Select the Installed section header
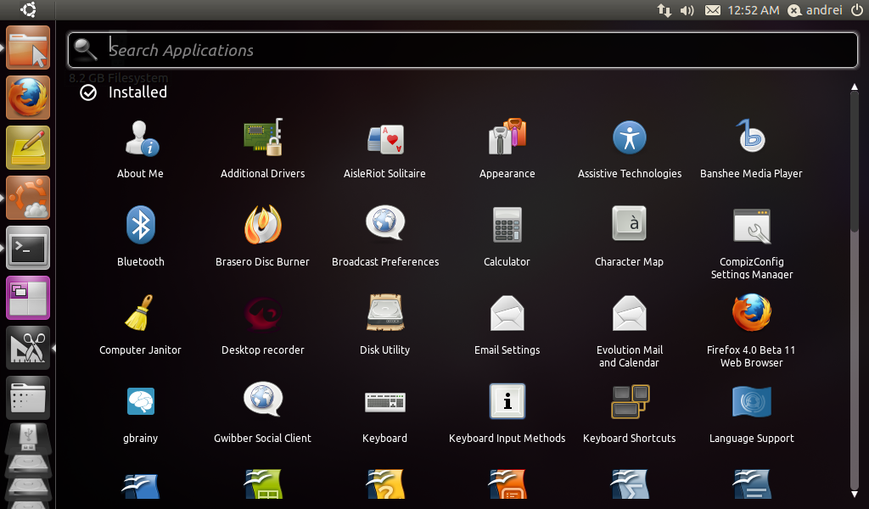 pos(124,92)
